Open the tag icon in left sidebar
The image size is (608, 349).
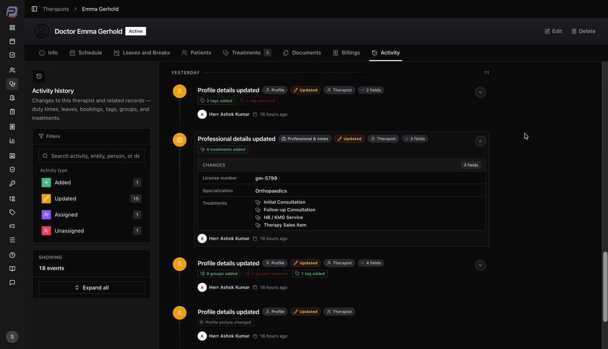12,212
